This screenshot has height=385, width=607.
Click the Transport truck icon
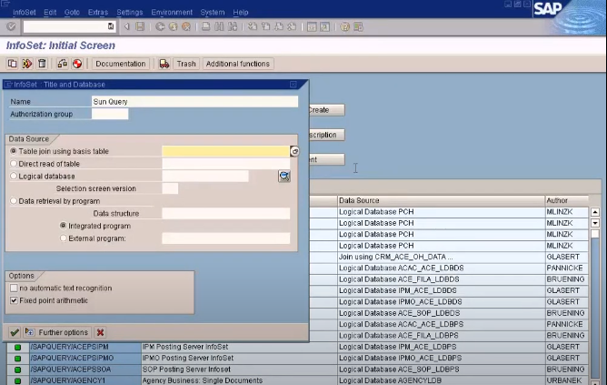click(164, 64)
